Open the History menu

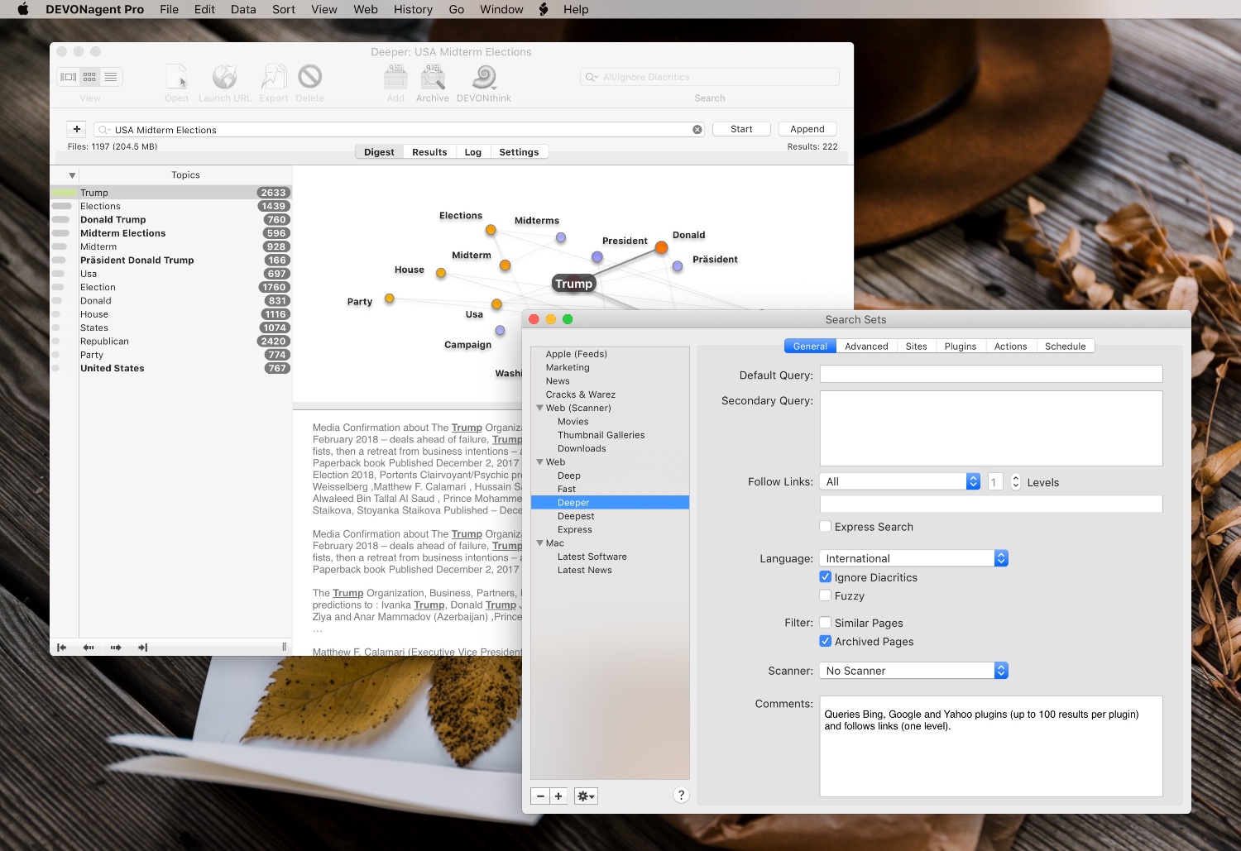click(x=413, y=9)
